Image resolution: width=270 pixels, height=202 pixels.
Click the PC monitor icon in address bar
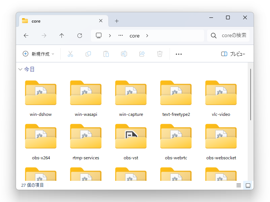click(x=99, y=36)
